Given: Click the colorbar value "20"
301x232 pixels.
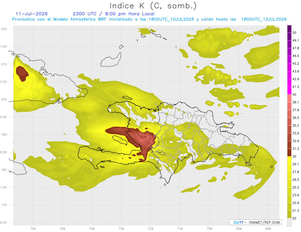Looking at the screenshot, I should click(295, 218).
